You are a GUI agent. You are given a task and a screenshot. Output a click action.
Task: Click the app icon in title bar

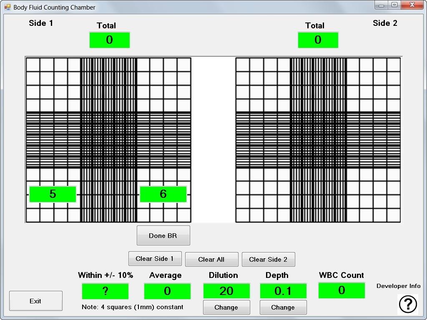(8, 7)
